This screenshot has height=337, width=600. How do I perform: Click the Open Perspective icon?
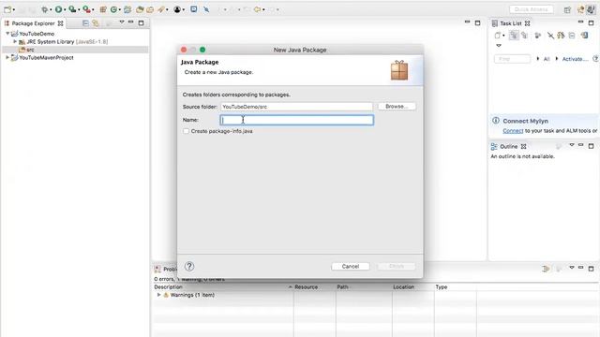click(x=567, y=9)
